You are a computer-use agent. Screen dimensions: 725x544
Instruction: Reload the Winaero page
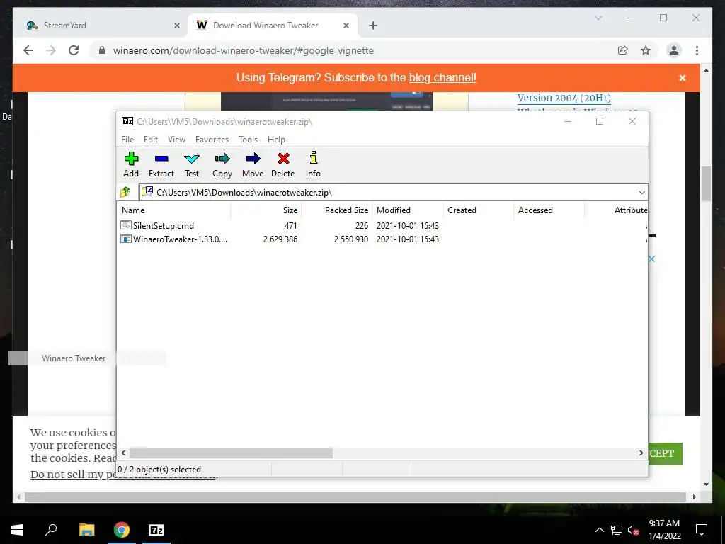[74, 50]
